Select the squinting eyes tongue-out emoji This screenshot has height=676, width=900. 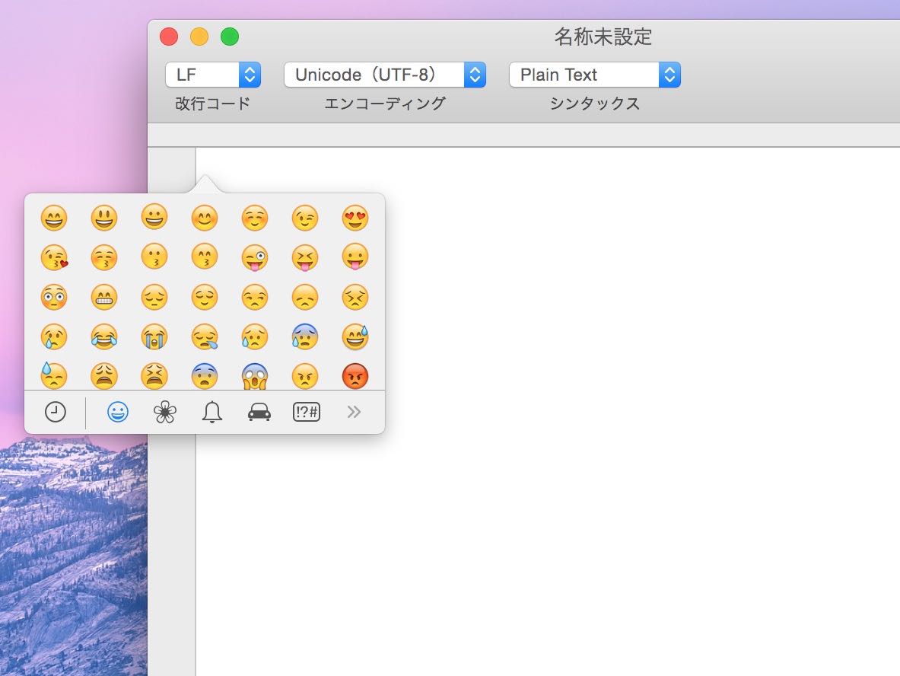pyautogui.click(x=305, y=257)
